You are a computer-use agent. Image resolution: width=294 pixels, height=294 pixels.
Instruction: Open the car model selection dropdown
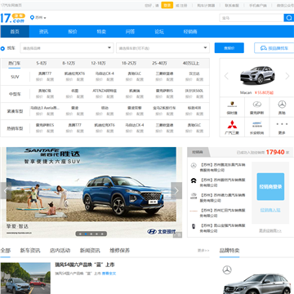[x=163, y=48]
